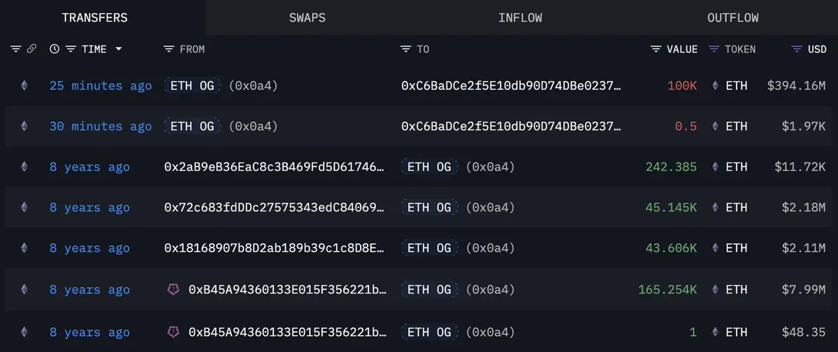This screenshot has width=838, height=352.
Task: Expand the TIME sort dropdown arrow
Action: pos(118,49)
